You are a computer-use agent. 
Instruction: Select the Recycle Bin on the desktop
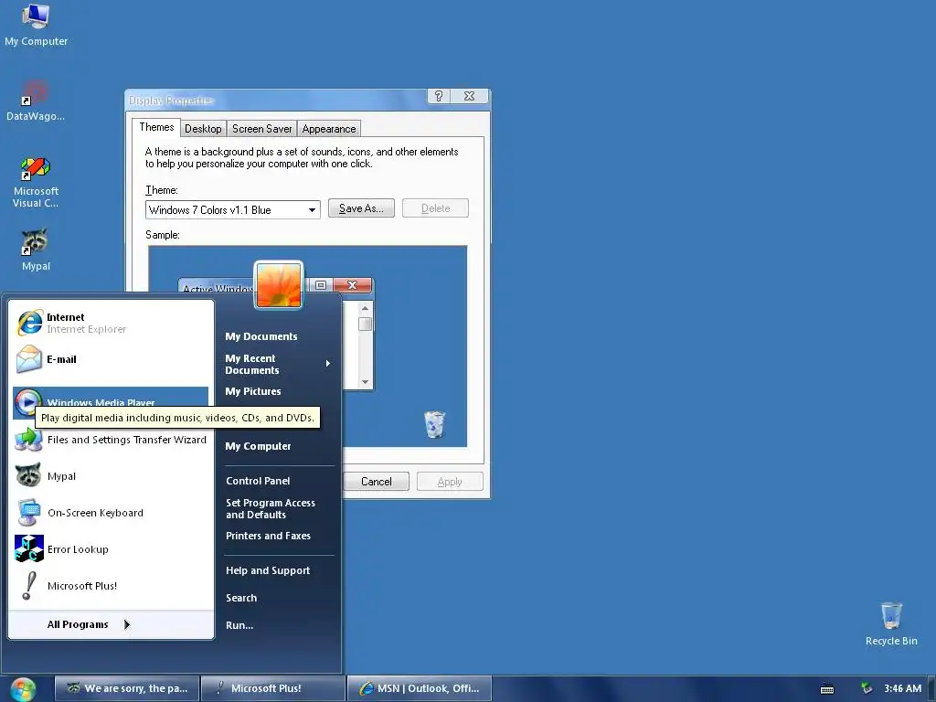[891, 623]
